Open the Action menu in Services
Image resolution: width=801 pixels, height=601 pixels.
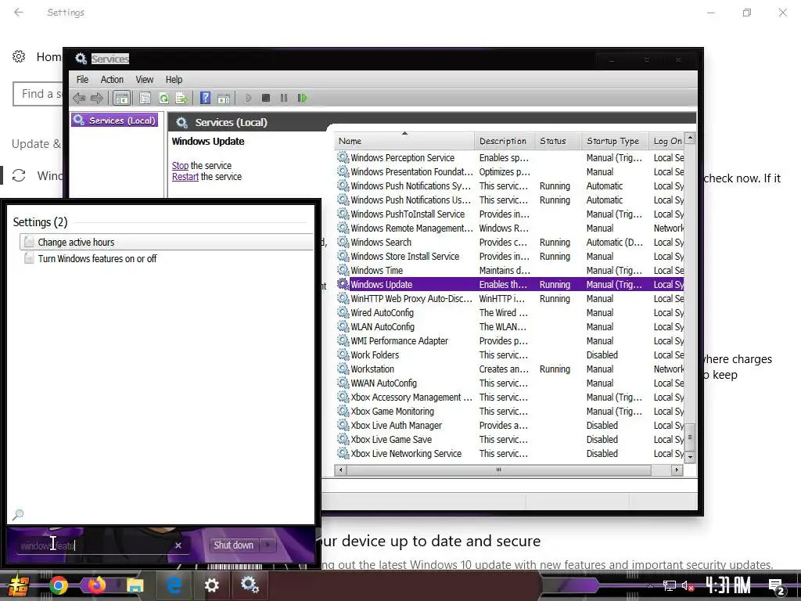tap(112, 80)
